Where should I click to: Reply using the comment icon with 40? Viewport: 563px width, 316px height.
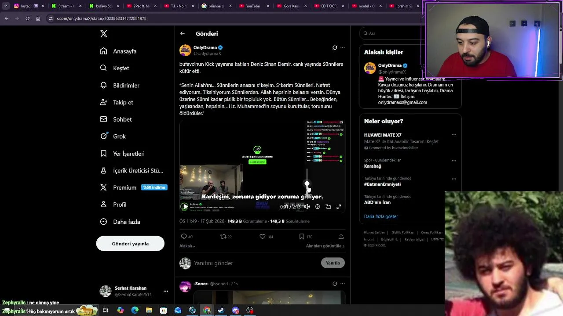pyautogui.click(x=186, y=237)
